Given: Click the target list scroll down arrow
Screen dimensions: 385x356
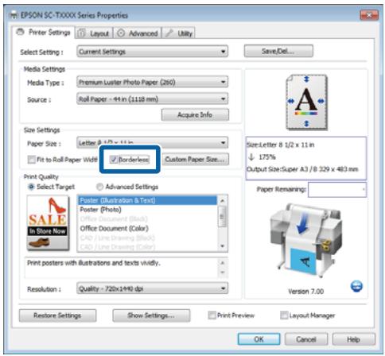Looking at the screenshot, I should [222, 246].
